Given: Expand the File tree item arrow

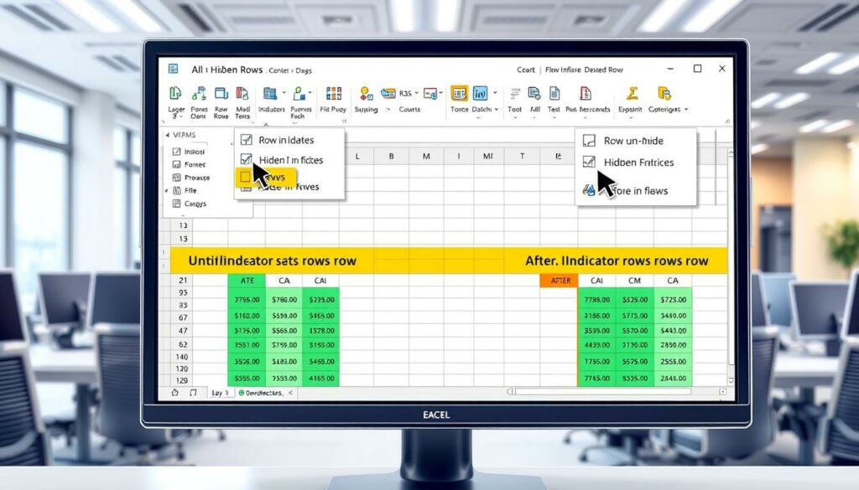Looking at the screenshot, I should 167,191.
